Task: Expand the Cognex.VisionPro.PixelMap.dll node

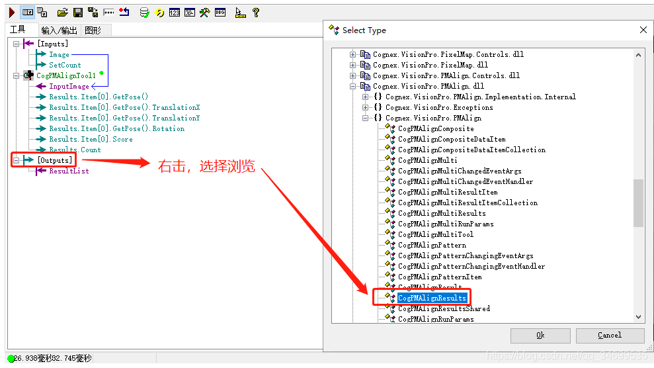Action: [x=353, y=65]
